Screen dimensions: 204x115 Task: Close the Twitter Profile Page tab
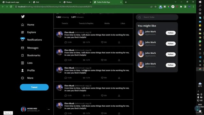(x=121, y=2)
